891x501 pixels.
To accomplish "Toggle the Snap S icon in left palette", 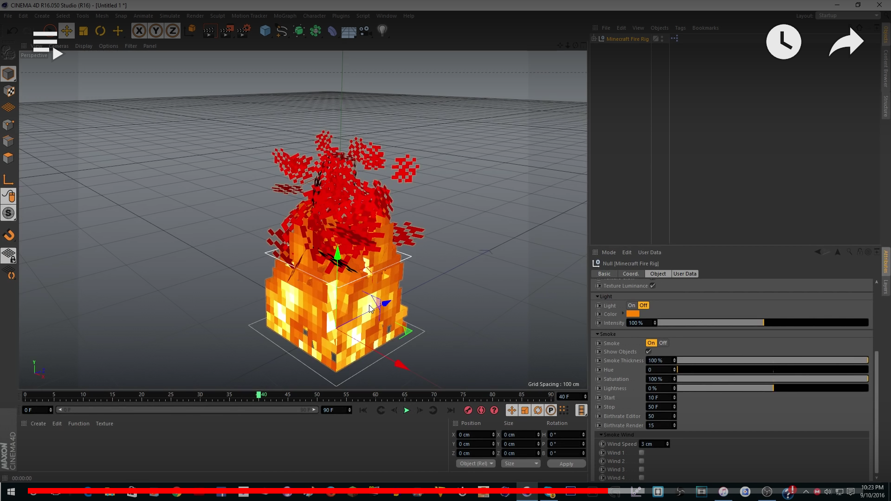I will click(x=8, y=213).
